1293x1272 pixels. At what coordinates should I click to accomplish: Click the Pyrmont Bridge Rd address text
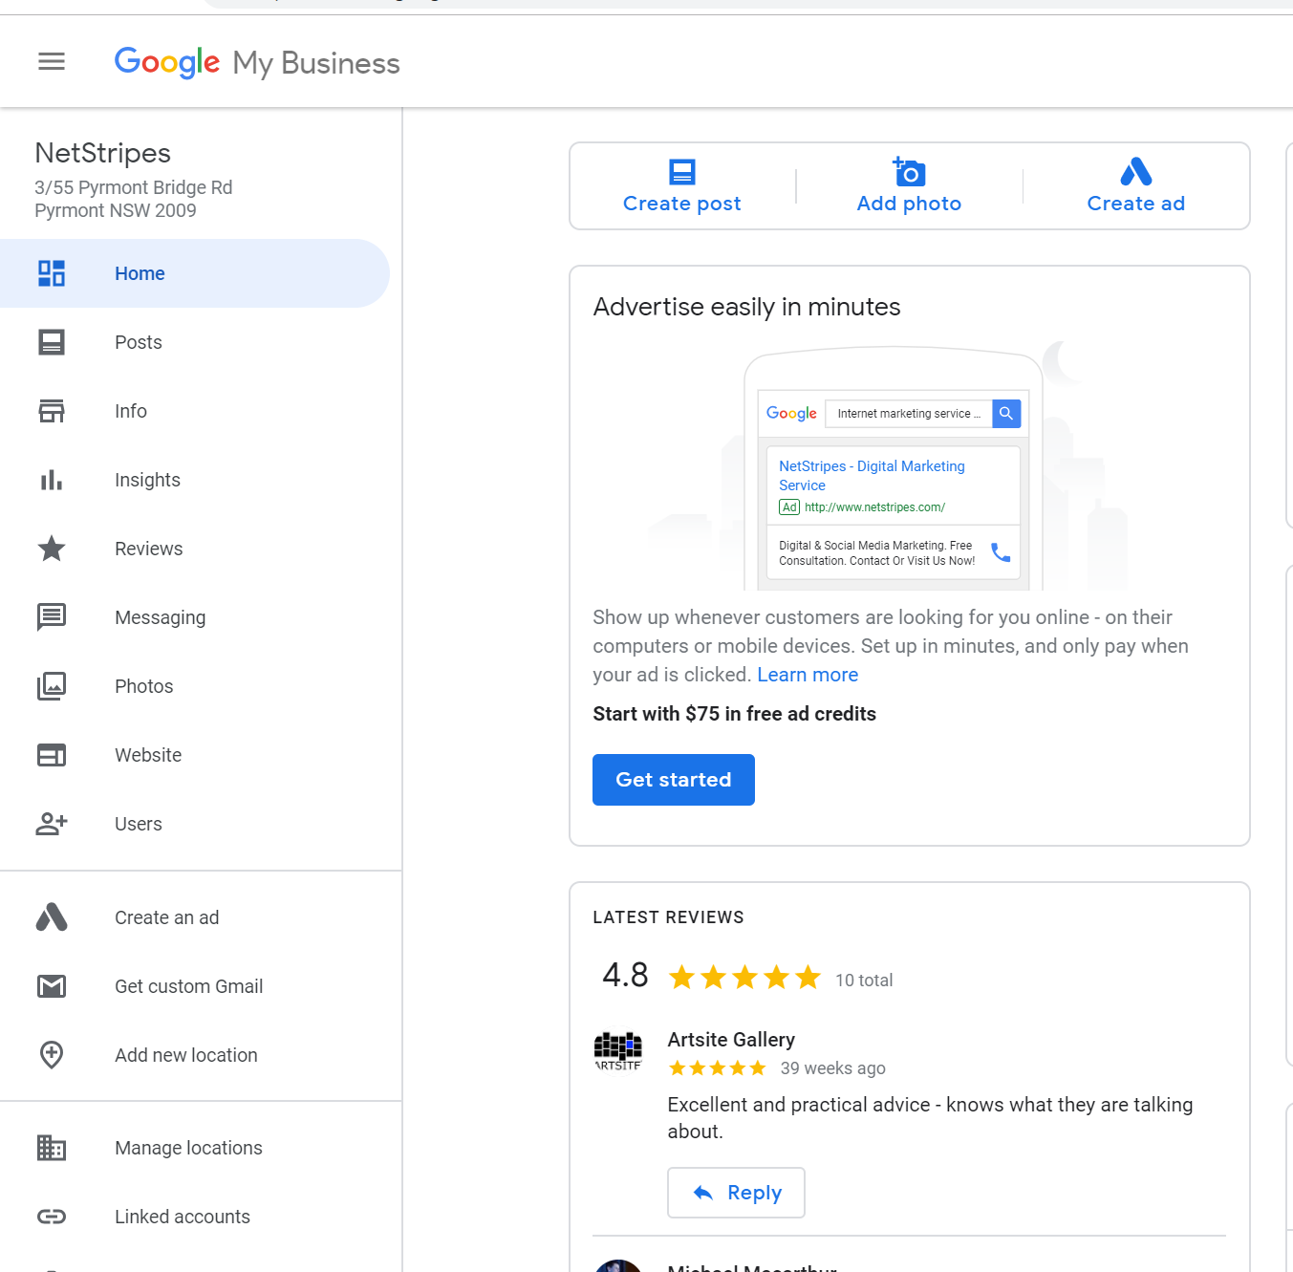click(134, 199)
